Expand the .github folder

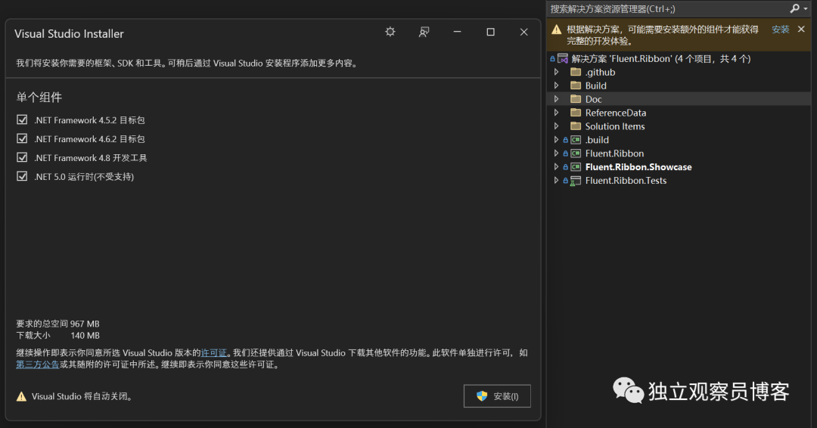click(556, 72)
